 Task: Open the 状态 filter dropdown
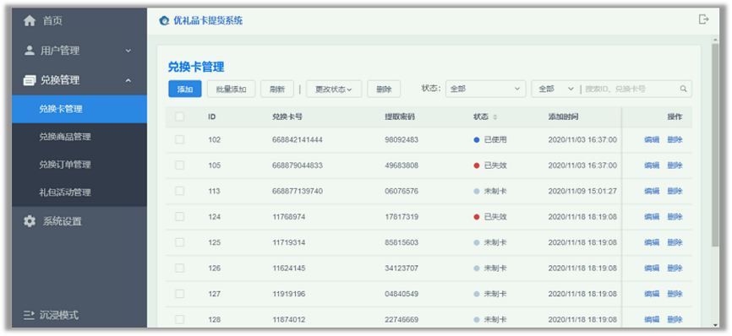(x=485, y=89)
